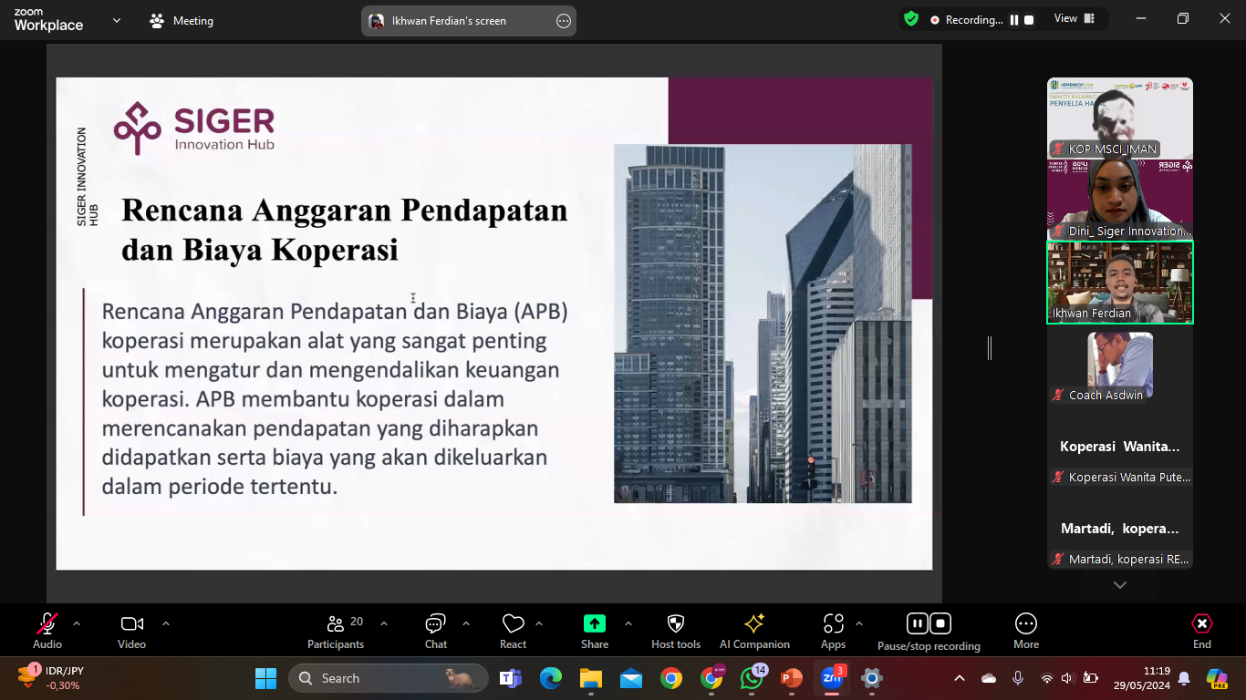1246x700 pixels.
Task: Expand video options arrow next to Video
Action: (x=166, y=623)
